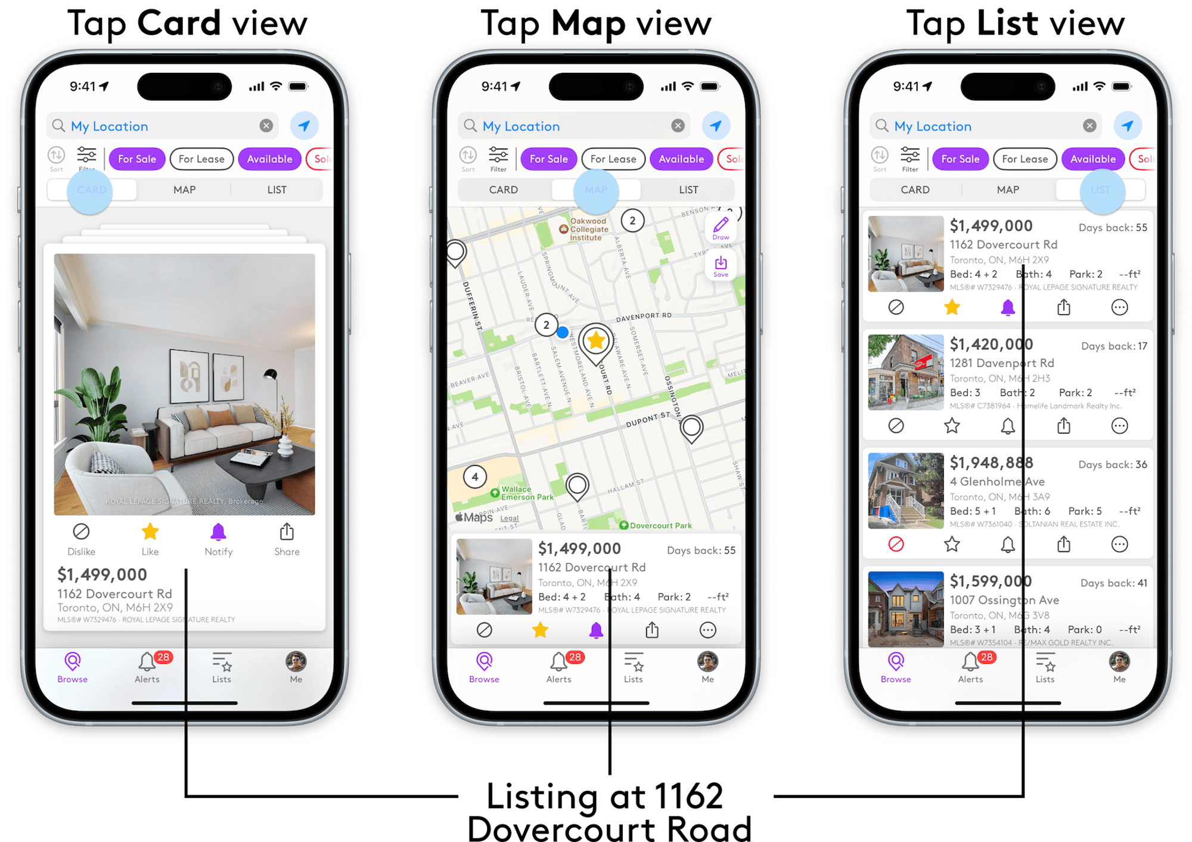Tap the My Location search input field
The height and width of the screenshot is (842, 1192).
coord(165,125)
